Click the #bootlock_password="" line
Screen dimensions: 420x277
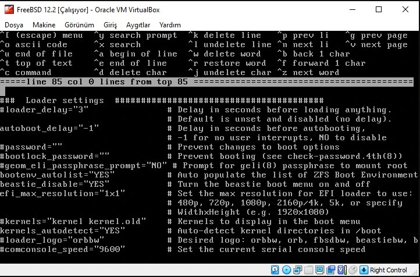(x=55, y=156)
